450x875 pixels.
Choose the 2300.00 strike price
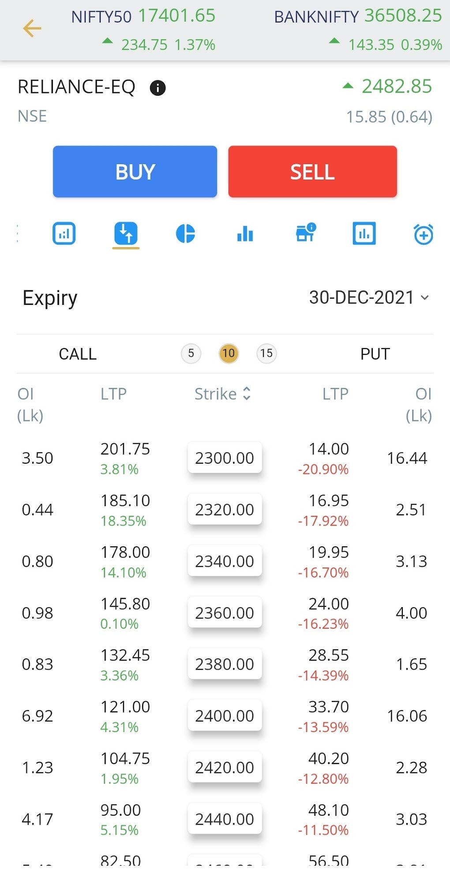pos(225,458)
